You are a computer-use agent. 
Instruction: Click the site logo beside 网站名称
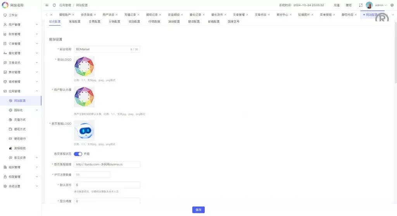(x=5, y=5)
